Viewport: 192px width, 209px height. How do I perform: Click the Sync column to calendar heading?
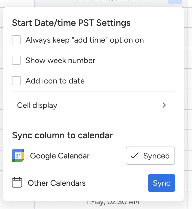[62, 135]
